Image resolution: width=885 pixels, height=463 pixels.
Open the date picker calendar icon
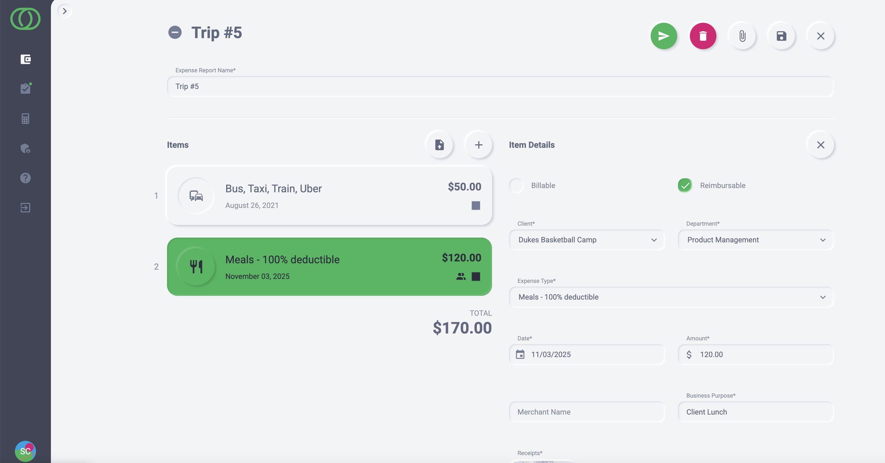click(x=520, y=354)
